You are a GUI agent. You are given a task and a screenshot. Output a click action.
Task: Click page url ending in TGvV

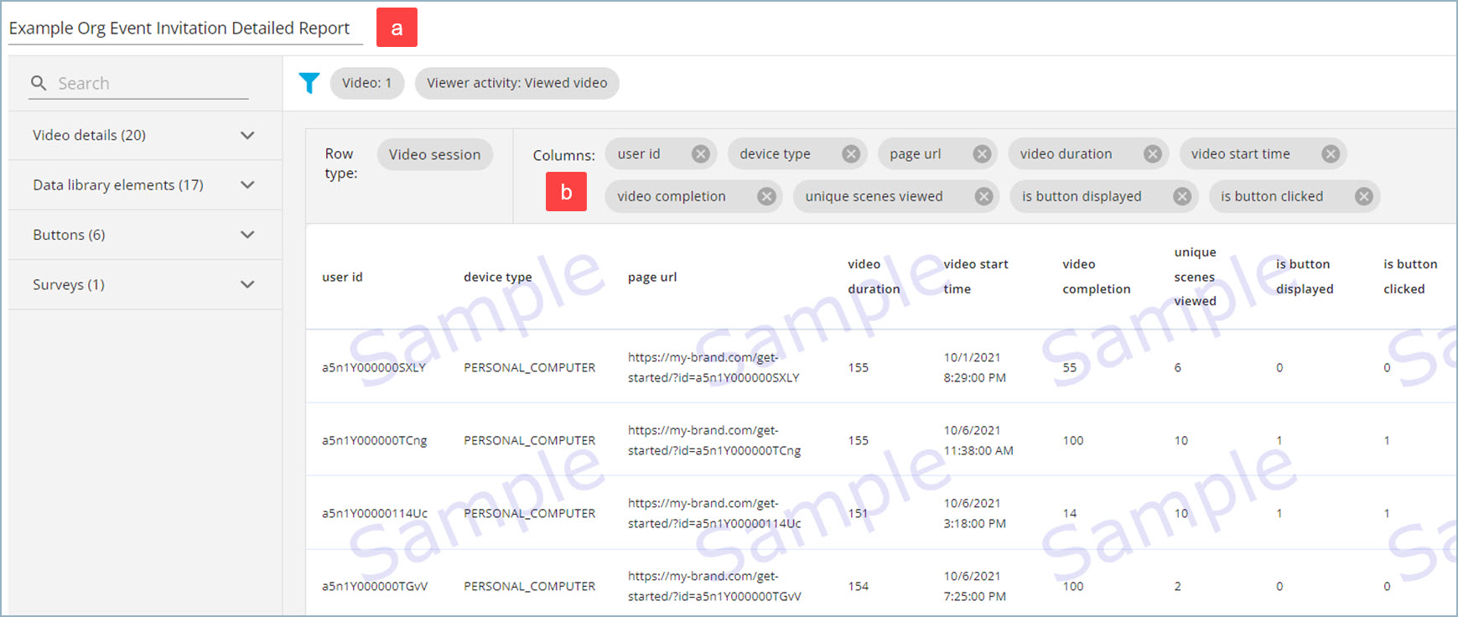[714, 586]
